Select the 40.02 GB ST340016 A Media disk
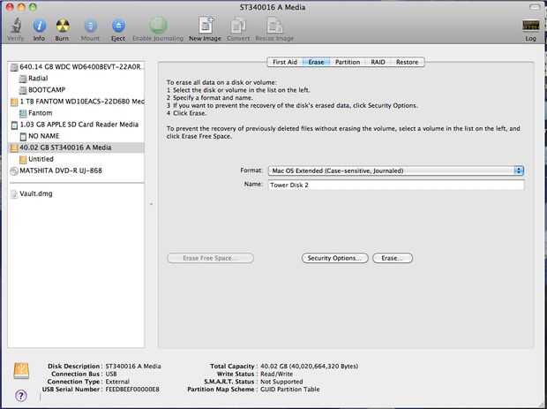The height and width of the screenshot is (409, 547). (x=76, y=148)
